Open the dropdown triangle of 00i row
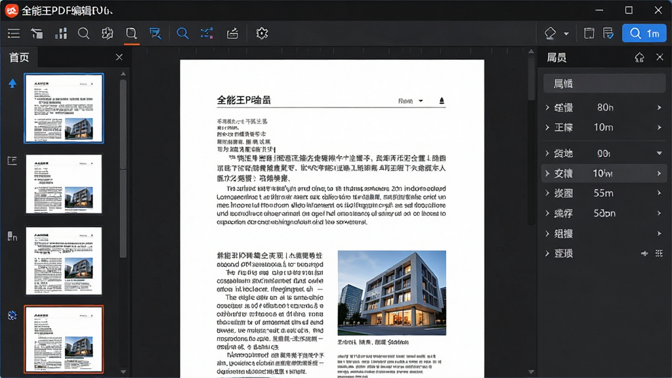Image resolution: width=672 pixels, height=378 pixels. [x=659, y=153]
